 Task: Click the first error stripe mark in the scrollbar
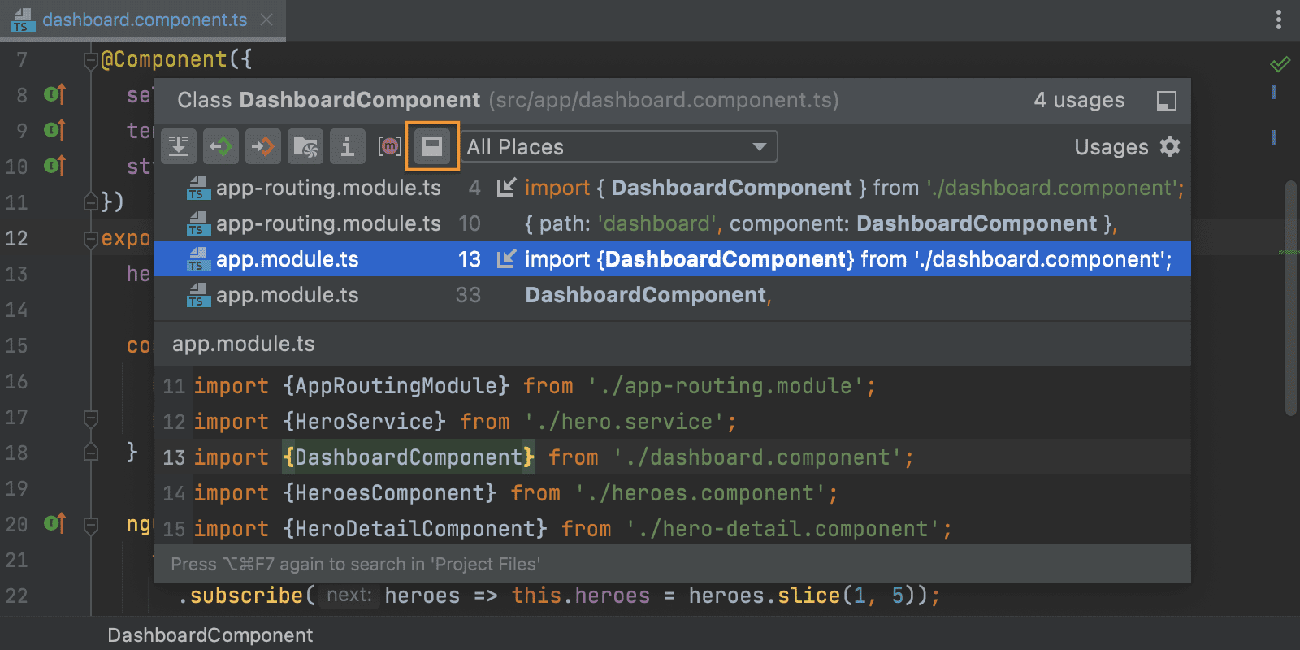point(1274,92)
